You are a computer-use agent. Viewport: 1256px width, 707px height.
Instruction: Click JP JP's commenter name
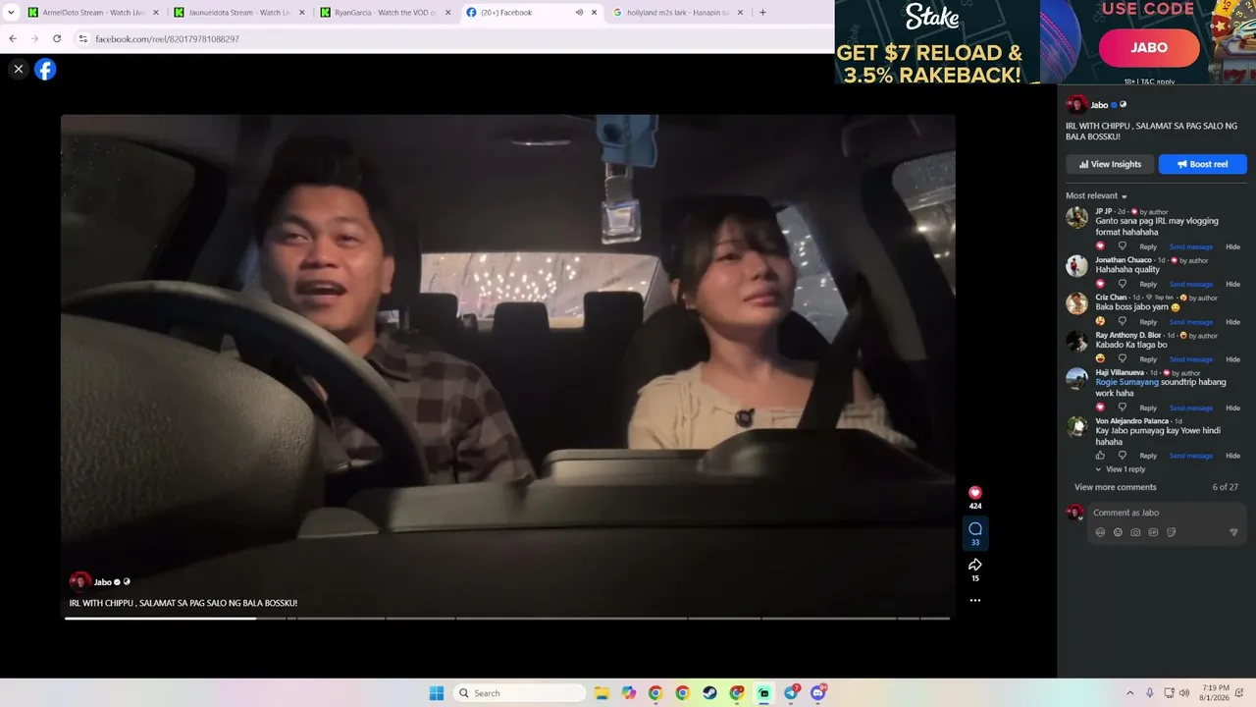[1104, 211]
